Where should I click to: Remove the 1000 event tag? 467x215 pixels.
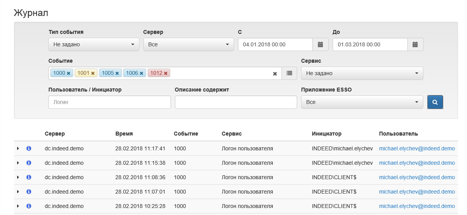[69, 73]
